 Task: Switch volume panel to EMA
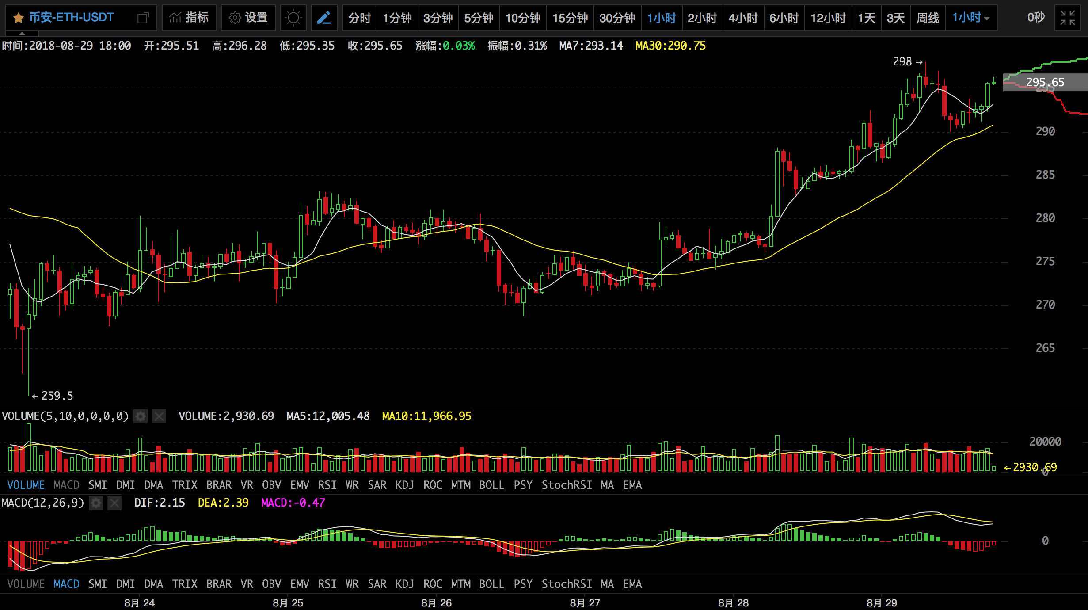tap(632, 485)
